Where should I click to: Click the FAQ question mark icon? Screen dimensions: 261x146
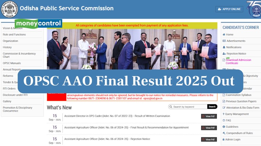click(x=224, y=120)
